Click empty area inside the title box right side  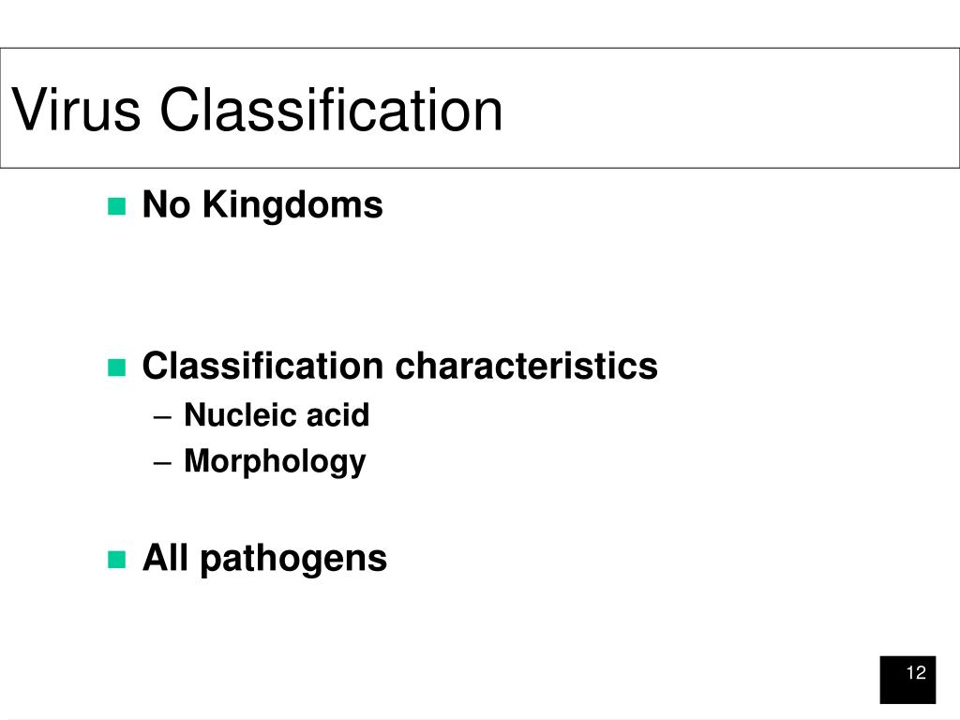tap(735, 108)
